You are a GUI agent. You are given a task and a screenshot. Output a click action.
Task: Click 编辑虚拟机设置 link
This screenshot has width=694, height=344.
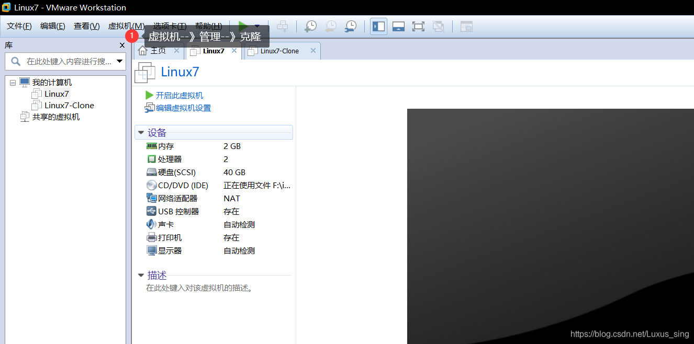pyautogui.click(x=183, y=108)
